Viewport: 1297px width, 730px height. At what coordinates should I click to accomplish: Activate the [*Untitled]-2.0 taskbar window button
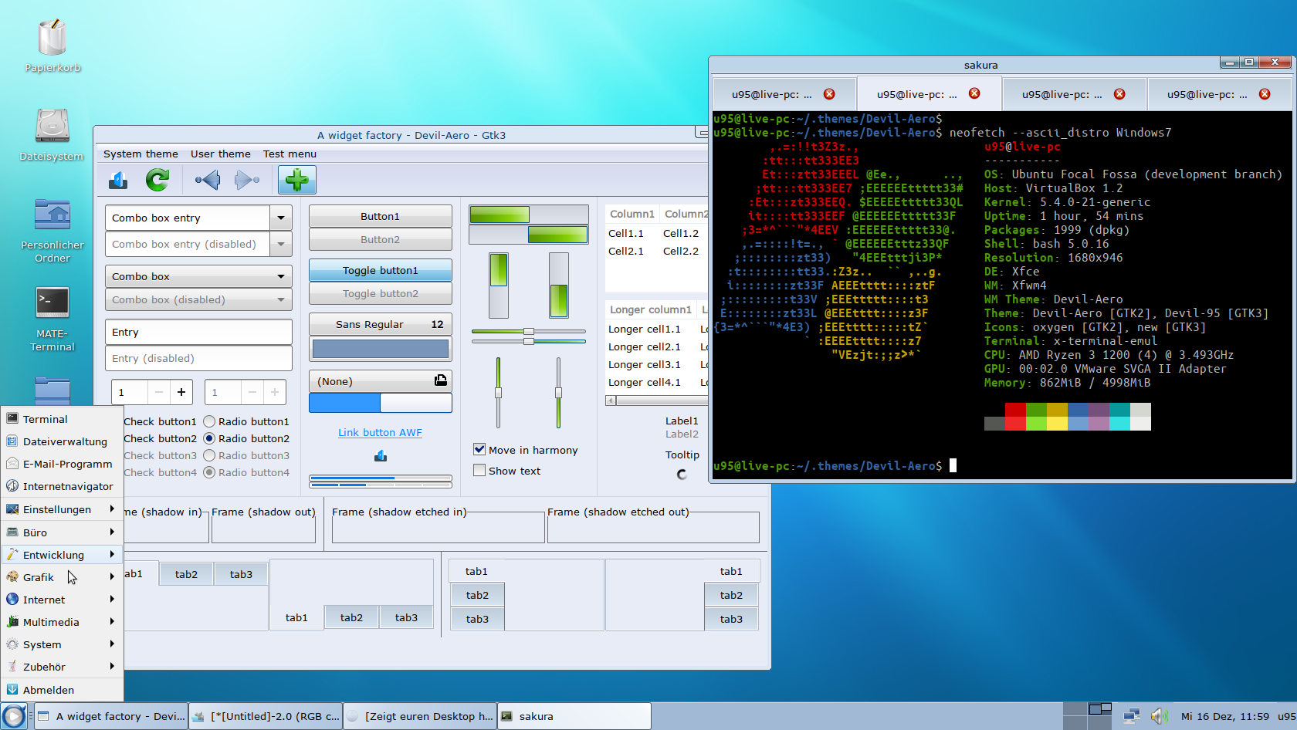pyautogui.click(x=266, y=716)
